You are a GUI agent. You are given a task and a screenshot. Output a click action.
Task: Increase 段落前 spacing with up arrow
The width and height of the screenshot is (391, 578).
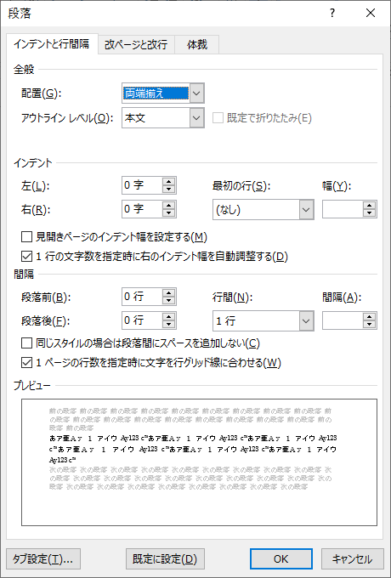tap(169, 292)
